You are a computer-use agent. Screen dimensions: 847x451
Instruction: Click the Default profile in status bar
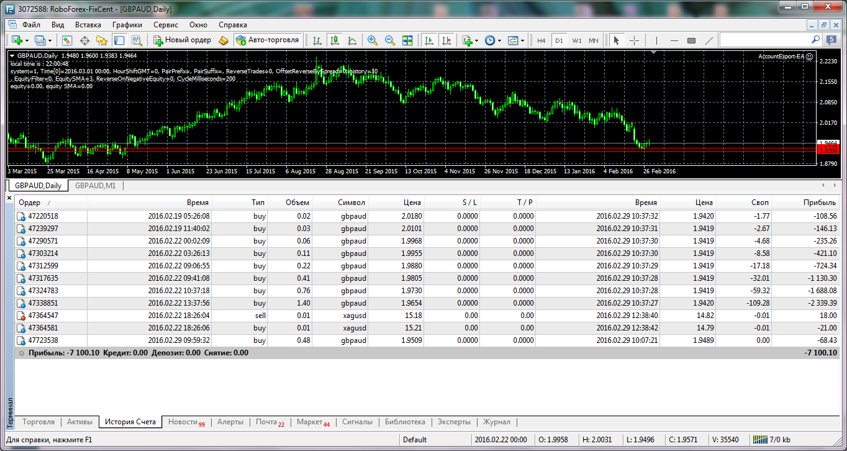415,439
